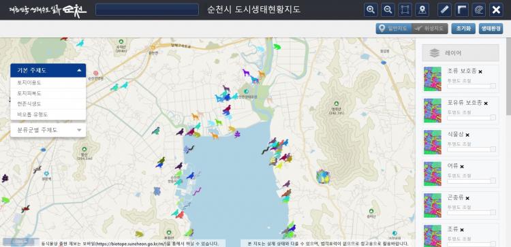
Task: Switch to 일반지도 map view
Action: [394, 29]
